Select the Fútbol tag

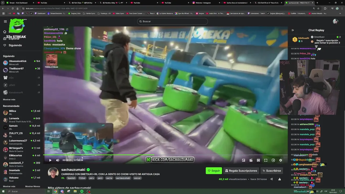point(82,178)
